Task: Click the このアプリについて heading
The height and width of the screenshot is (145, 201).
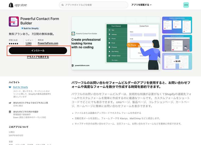Action: coord(19,127)
